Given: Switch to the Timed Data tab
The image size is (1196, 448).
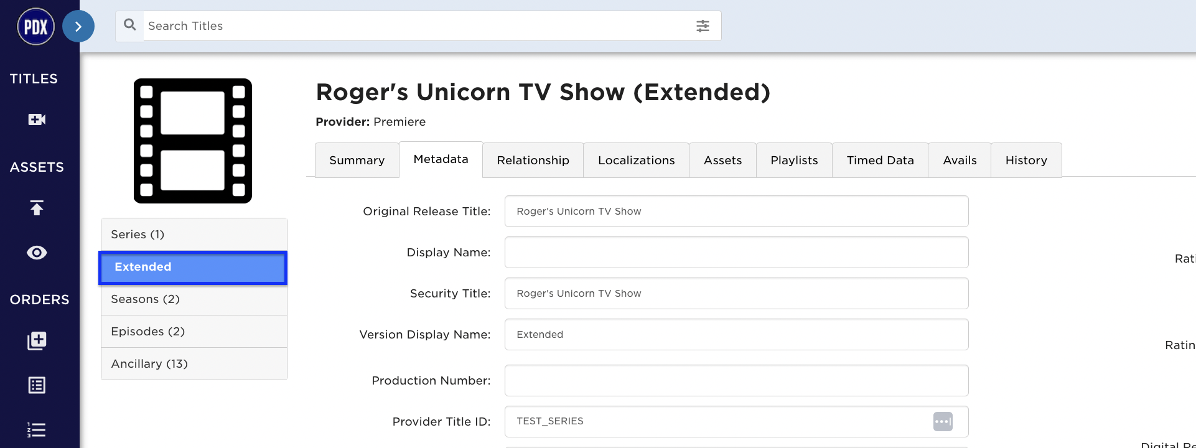Looking at the screenshot, I should (881, 161).
